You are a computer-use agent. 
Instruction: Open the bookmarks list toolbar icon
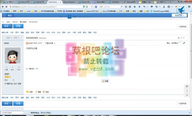[x=130, y=7]
